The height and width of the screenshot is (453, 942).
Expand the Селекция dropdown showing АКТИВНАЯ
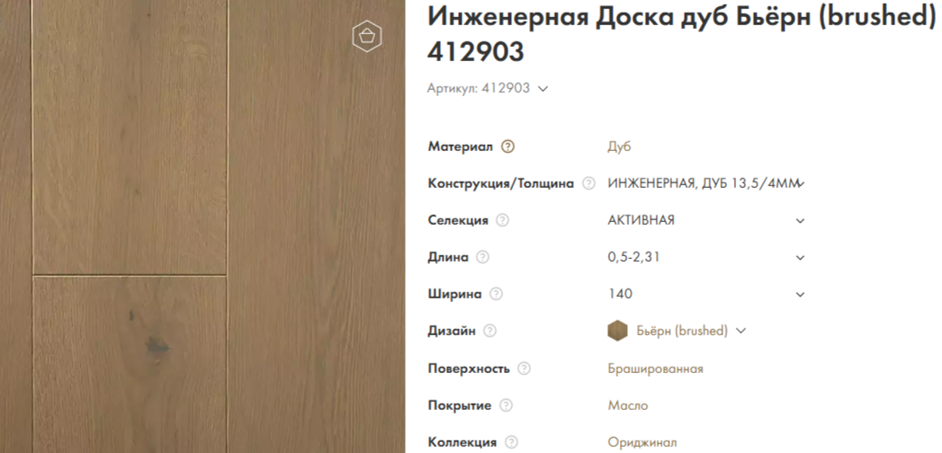706,220
